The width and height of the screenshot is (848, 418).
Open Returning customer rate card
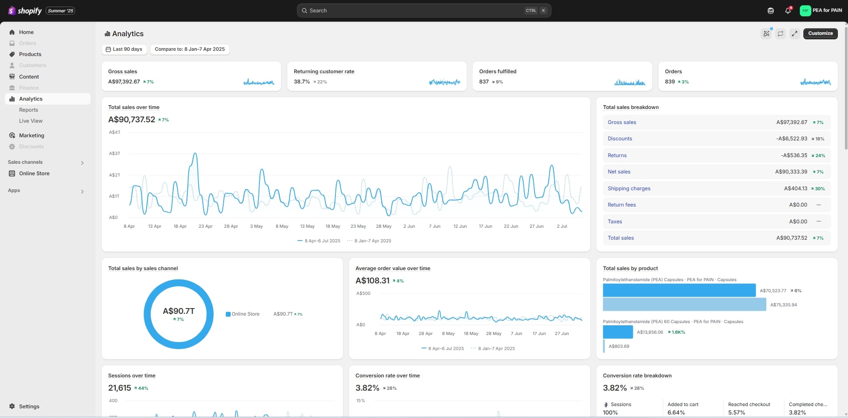377,76
